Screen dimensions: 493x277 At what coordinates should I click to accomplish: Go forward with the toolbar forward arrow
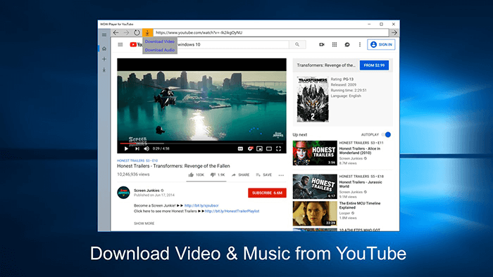[x=126, y=32]
